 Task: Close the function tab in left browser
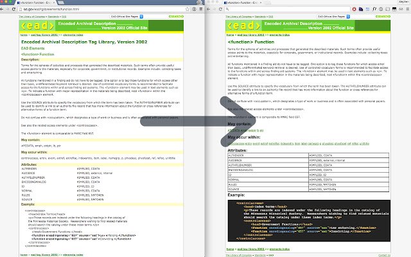54,3
